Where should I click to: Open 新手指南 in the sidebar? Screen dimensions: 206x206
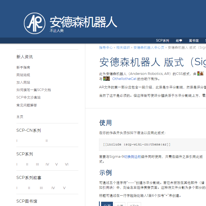tap(23, 68)
